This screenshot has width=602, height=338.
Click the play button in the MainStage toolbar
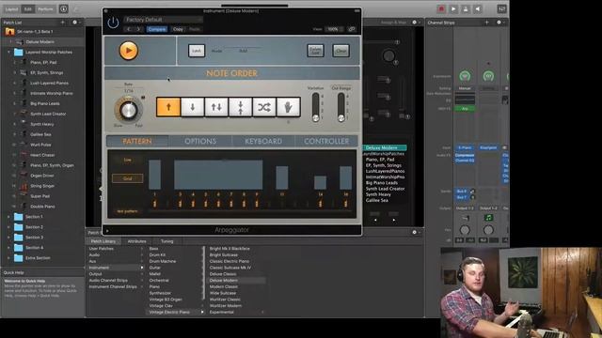click(x=453, y=8)
